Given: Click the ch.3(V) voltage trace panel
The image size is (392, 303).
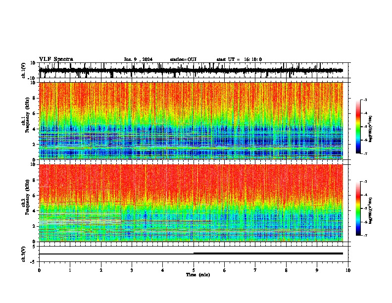Looking at the screenshot, I should coord(194,254).
